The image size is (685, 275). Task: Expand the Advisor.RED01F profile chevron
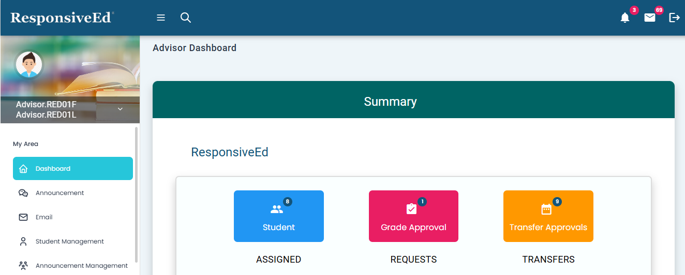[120, 109]
